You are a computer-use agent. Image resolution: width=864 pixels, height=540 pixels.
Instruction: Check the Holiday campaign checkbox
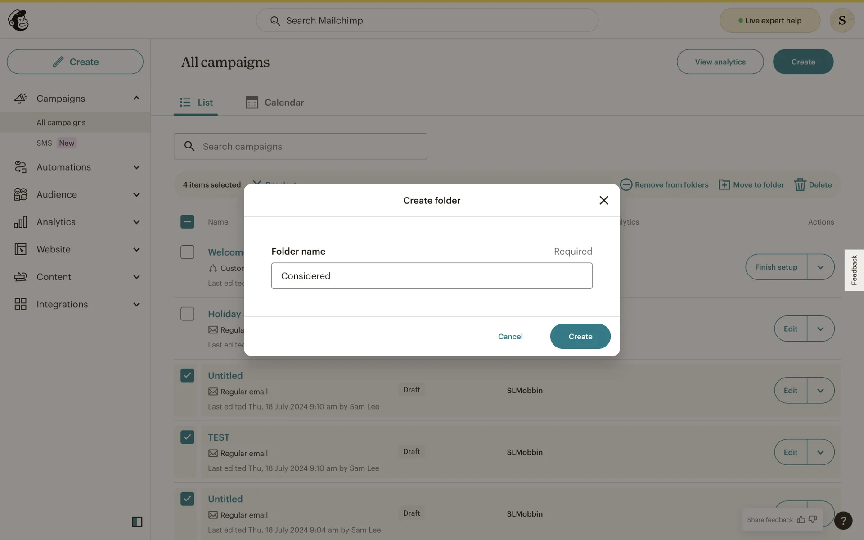187,314
